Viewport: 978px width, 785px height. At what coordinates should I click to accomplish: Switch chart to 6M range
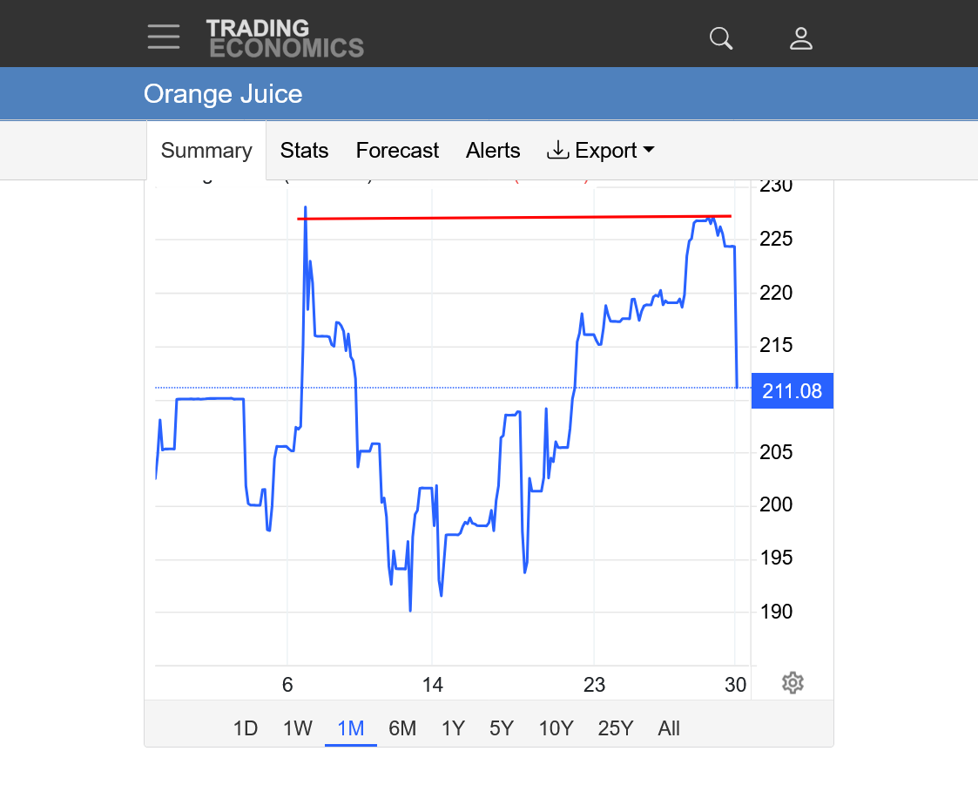tap(402, 728)
